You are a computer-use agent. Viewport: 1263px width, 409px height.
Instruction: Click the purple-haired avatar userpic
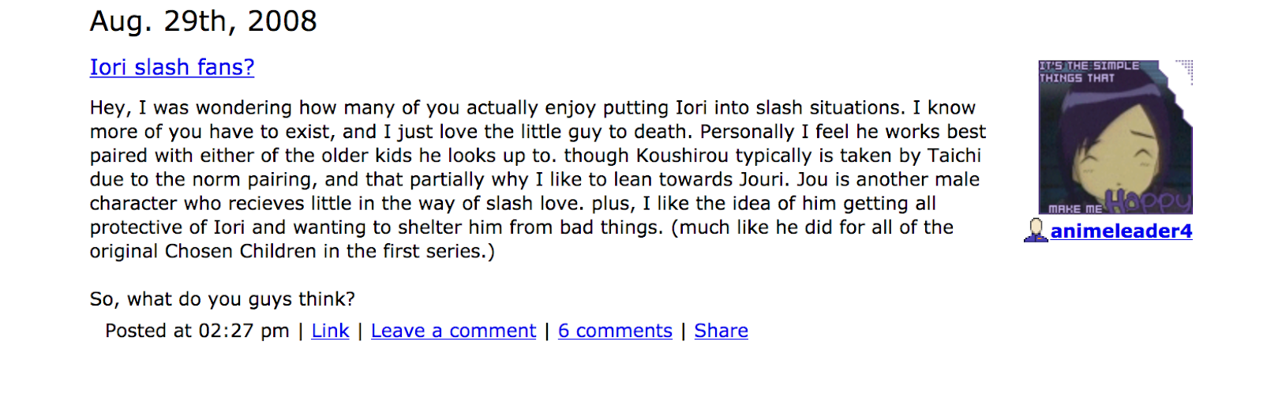[x=1115, y=137]
